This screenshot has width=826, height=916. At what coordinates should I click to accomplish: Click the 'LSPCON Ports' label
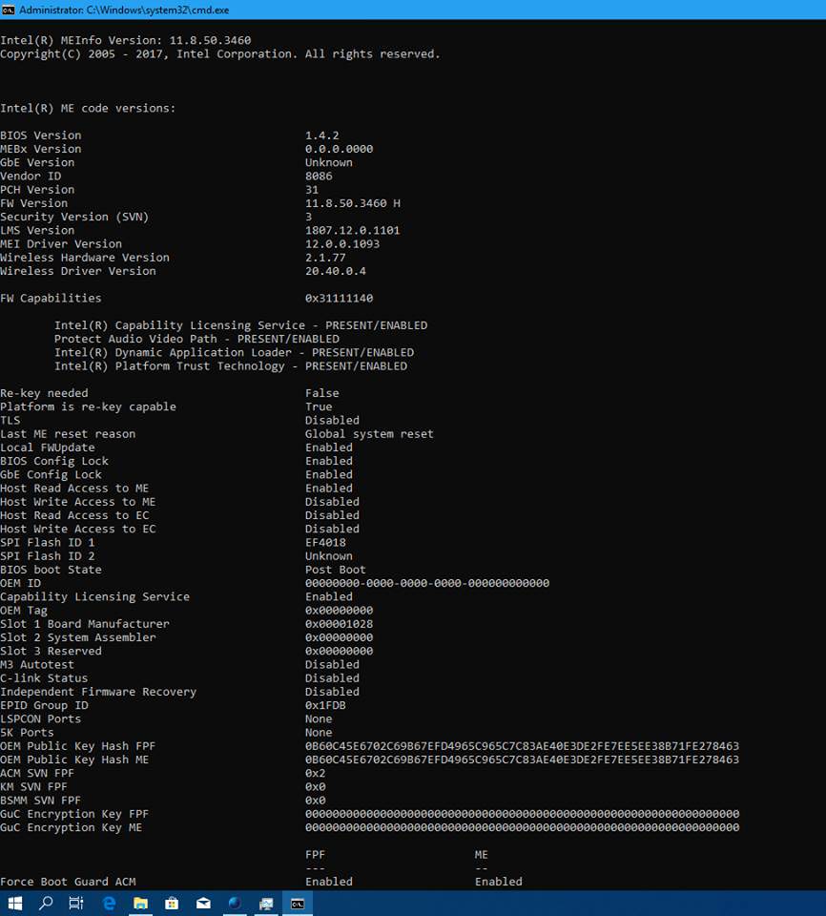40,719
